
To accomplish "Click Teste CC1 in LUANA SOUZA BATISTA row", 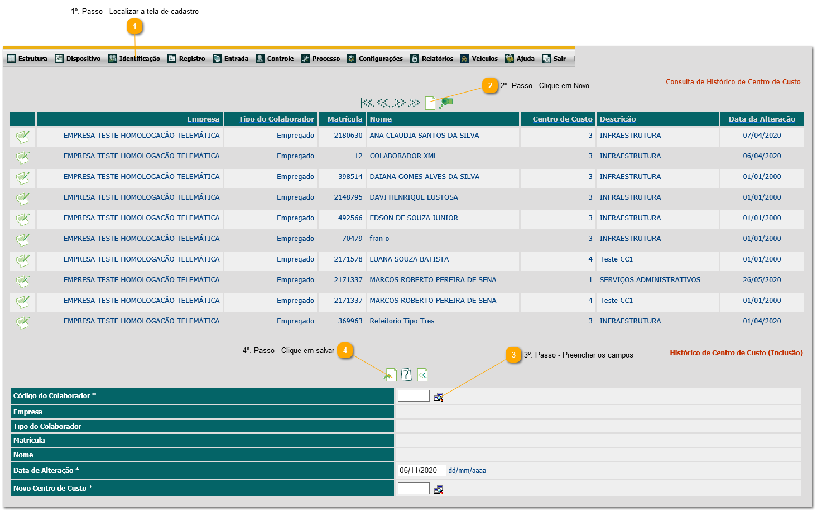I will pos(616,259).
